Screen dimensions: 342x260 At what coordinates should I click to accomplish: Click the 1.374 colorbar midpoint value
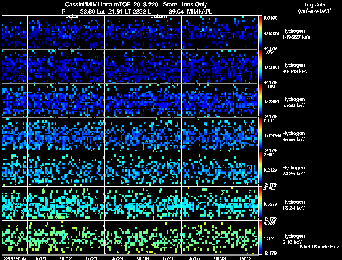[x=269, y=239]
